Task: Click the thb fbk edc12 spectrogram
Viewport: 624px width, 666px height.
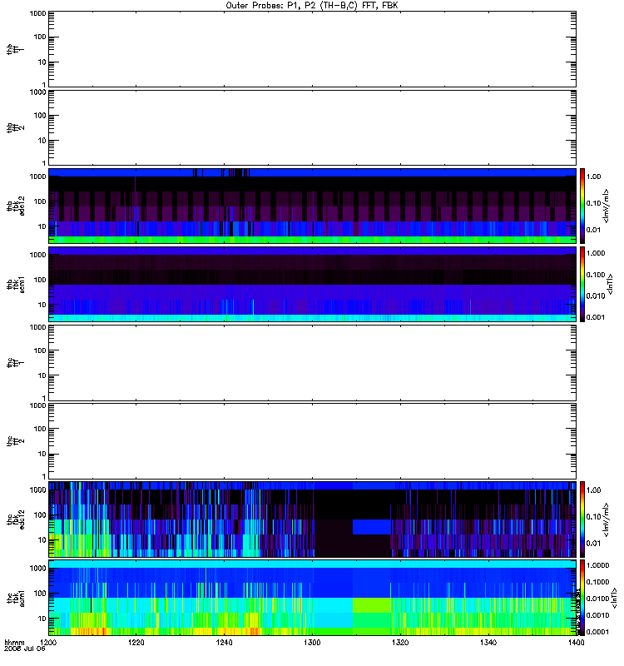Action: [x=312, y=206]
